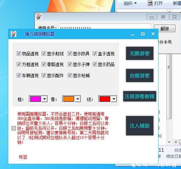Toggle the 方框透视 checkbox
The width and height of the screenshot is (181, 169).
tap(19, 64)
